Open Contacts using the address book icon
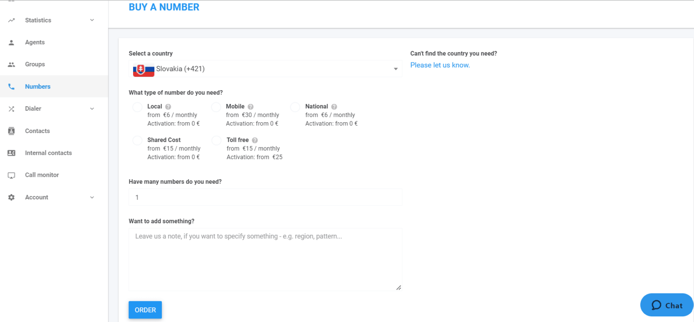 11,130
